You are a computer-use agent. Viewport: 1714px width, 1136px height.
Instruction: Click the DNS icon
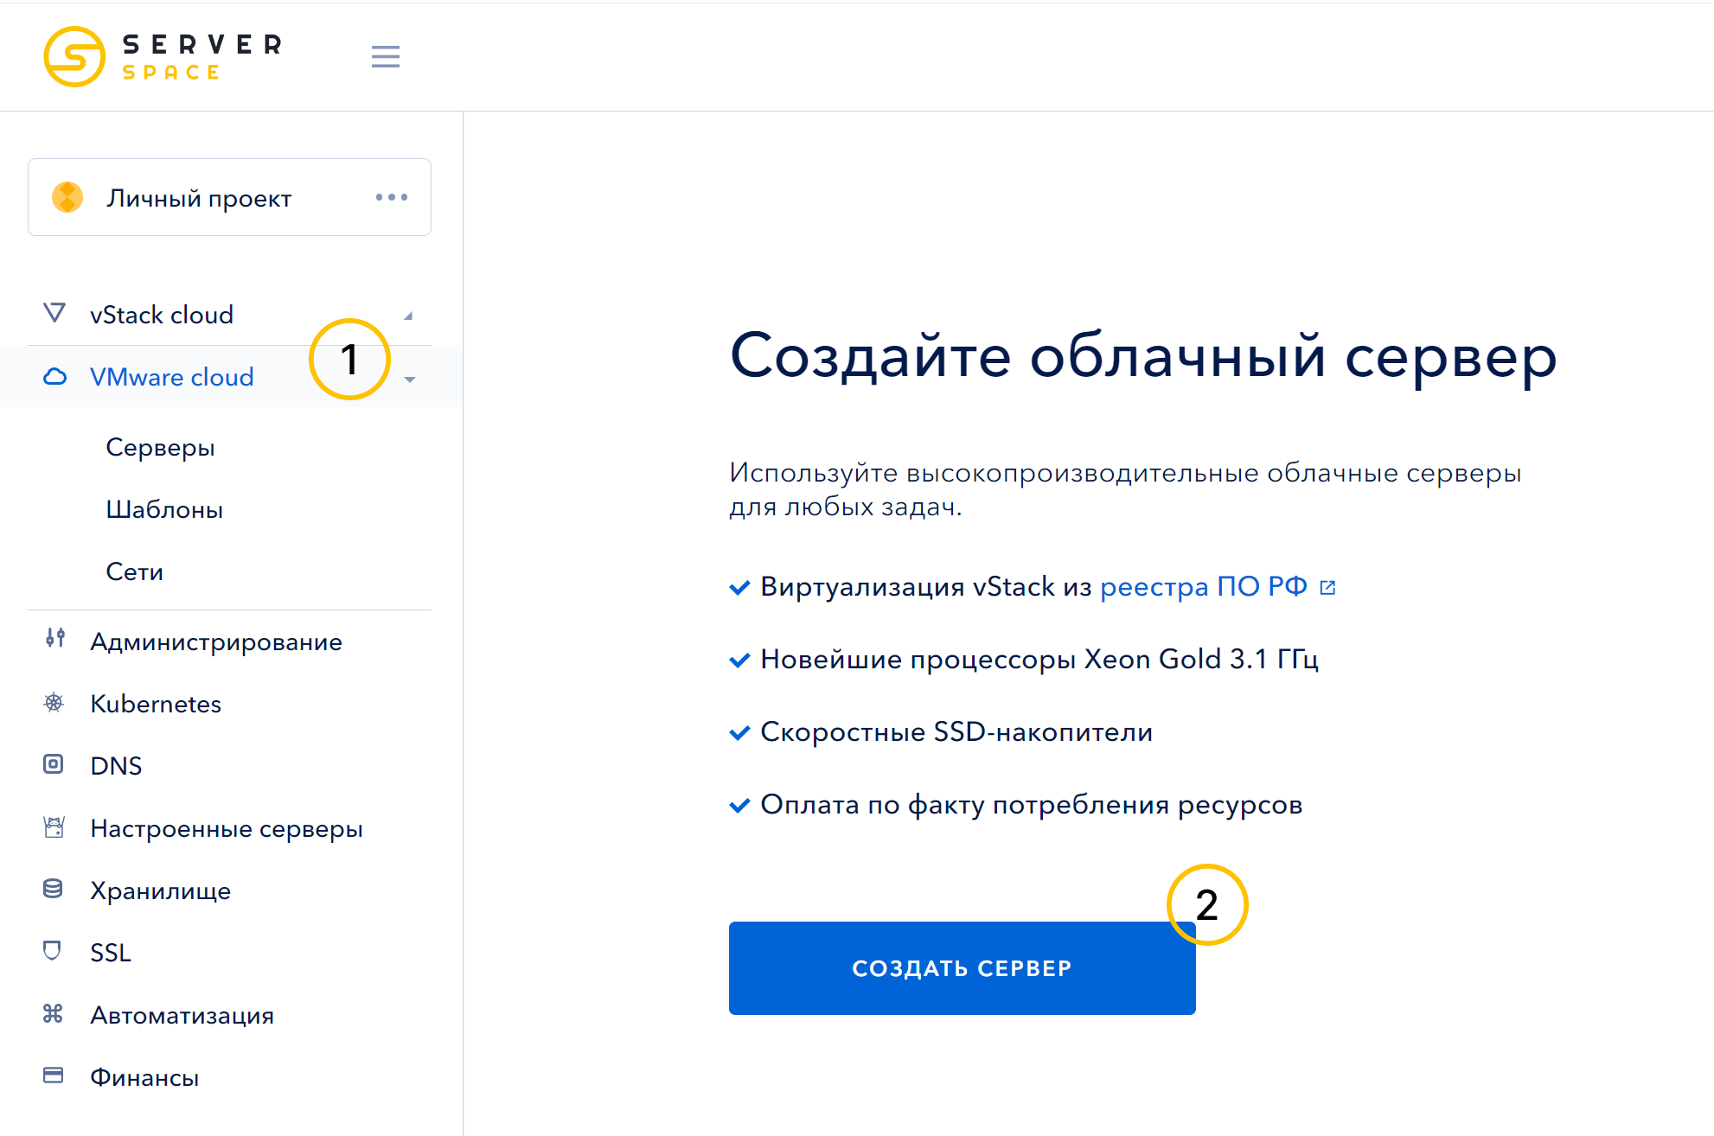(x=54, y=764)
